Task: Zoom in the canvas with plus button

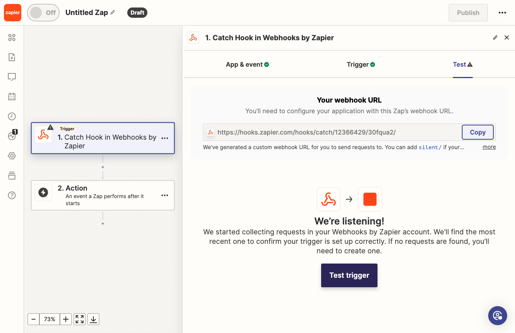Action: coord(66,319)
